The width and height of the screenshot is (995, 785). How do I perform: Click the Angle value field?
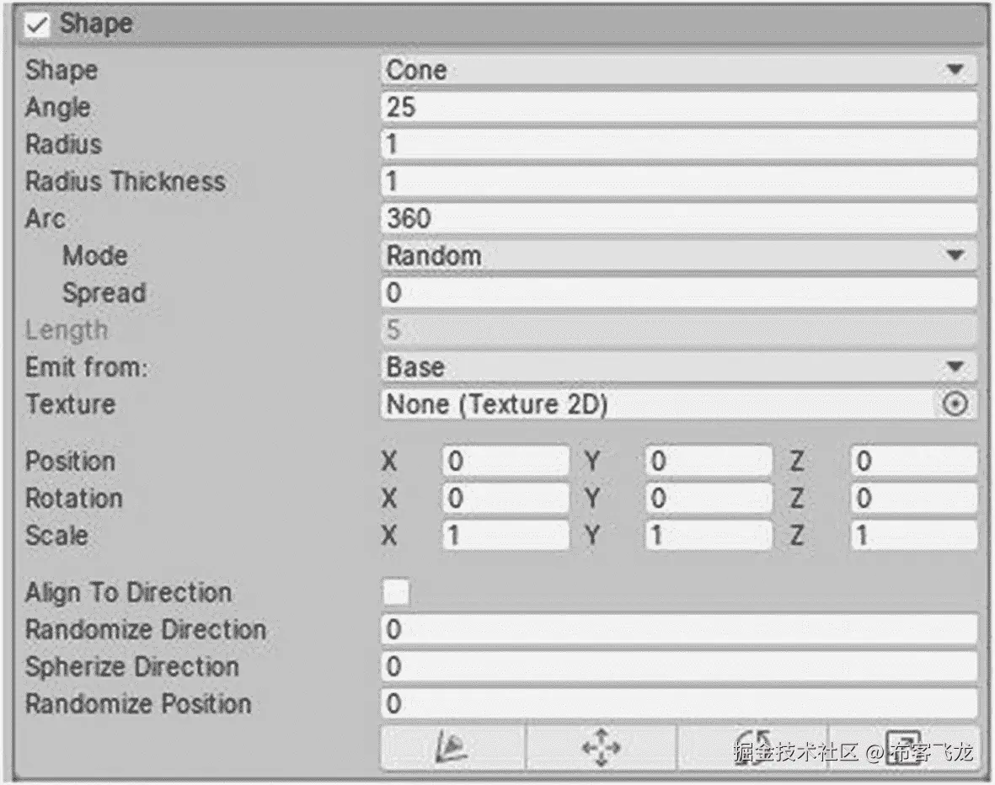678,108
